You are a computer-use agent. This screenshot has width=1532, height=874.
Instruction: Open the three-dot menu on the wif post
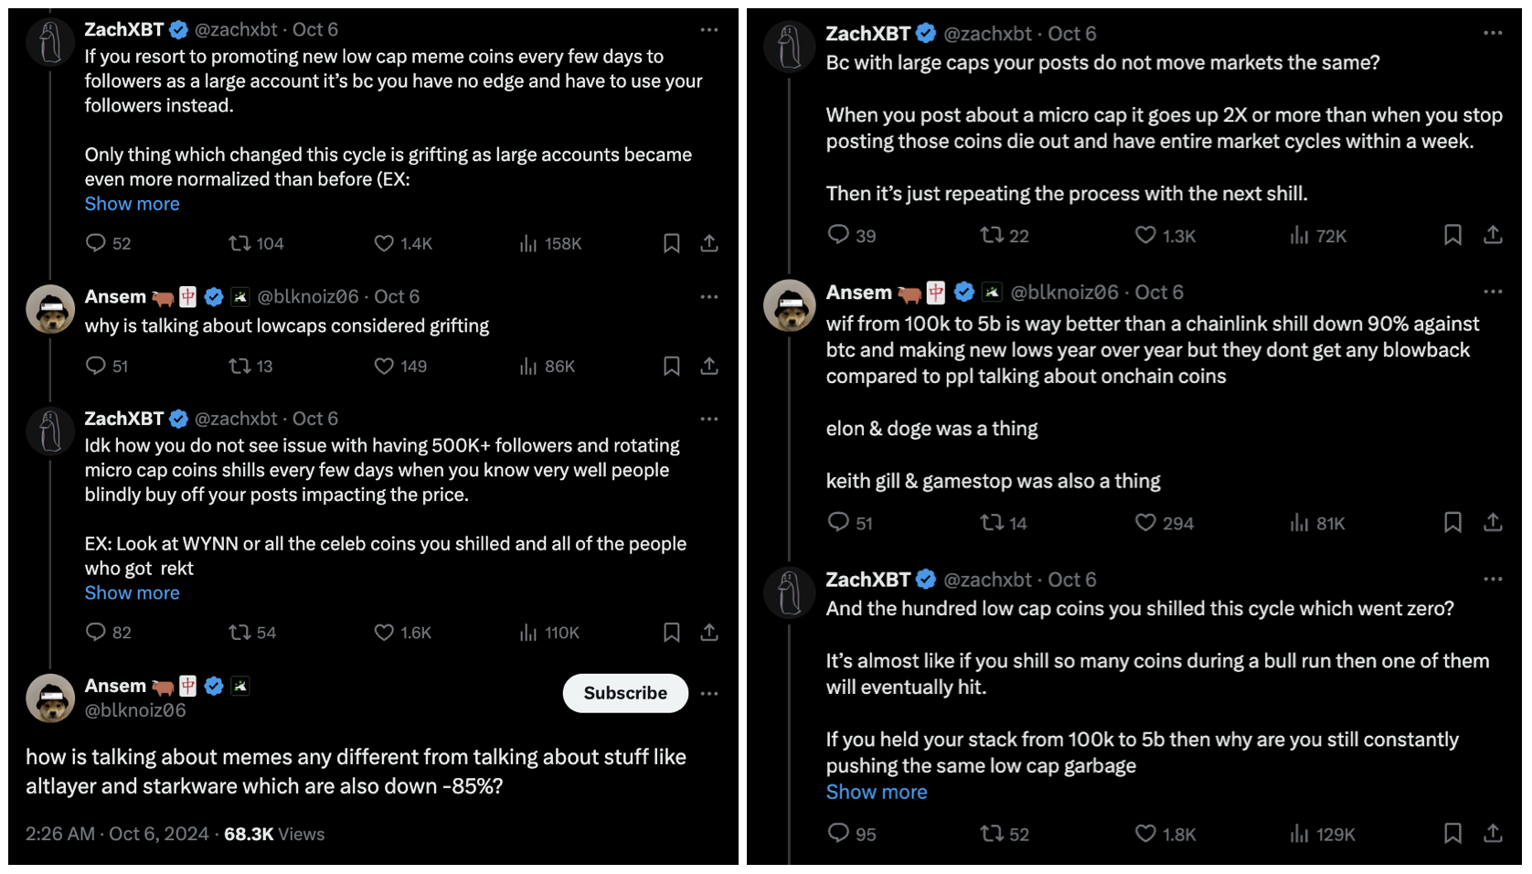coord(1493,292)
